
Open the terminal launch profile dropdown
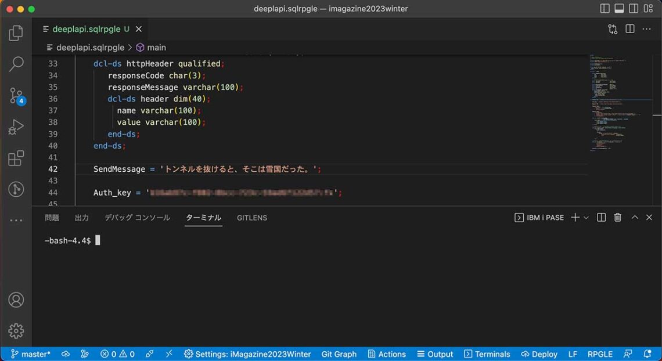pyautogui.click(x=586, y=218)
